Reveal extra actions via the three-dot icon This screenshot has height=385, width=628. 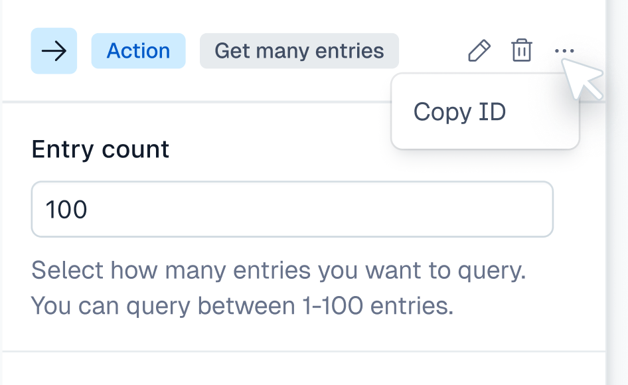coord(565,50)
